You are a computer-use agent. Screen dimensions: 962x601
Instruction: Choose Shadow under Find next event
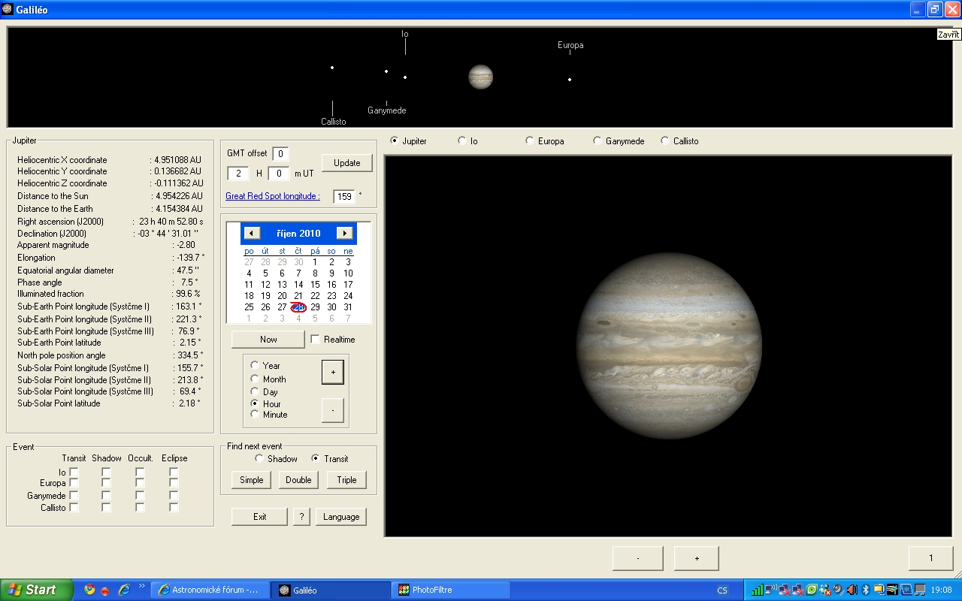click(259, 458)
